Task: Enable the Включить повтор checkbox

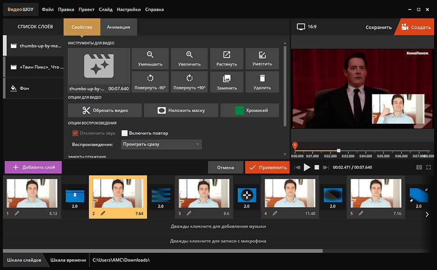Action: tap(125, 133)
